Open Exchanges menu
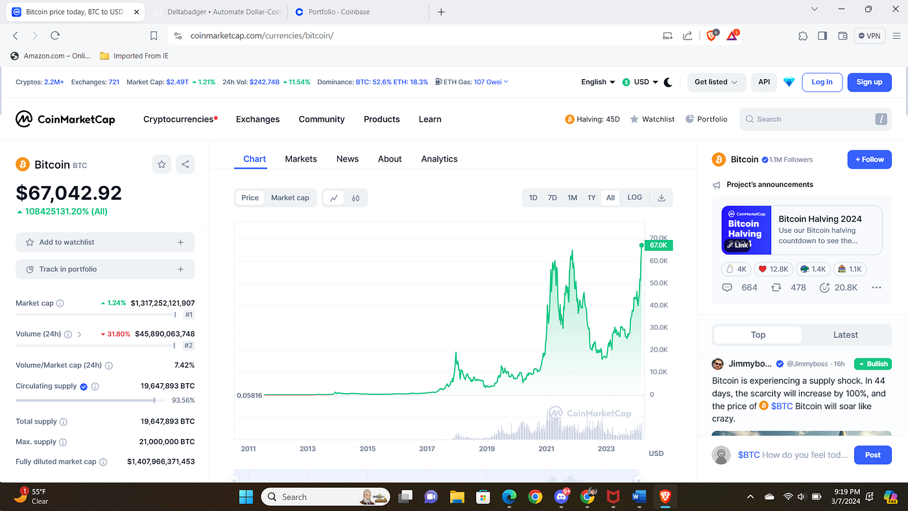 257,119
